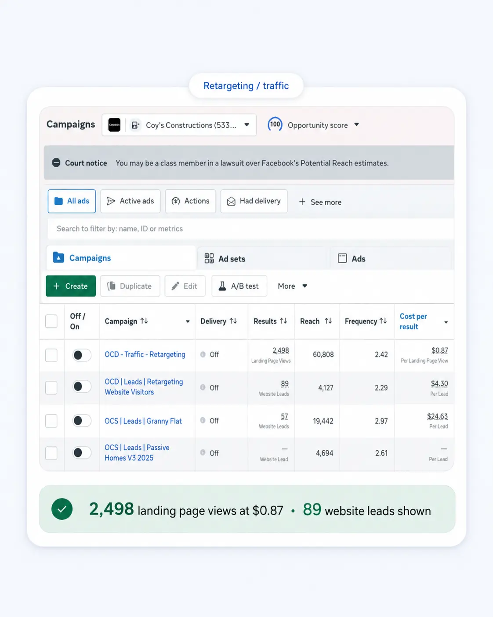Click delivery status icon for OCD - Traffic row
Screen dimensions: 493x617
tap(203, 354)
